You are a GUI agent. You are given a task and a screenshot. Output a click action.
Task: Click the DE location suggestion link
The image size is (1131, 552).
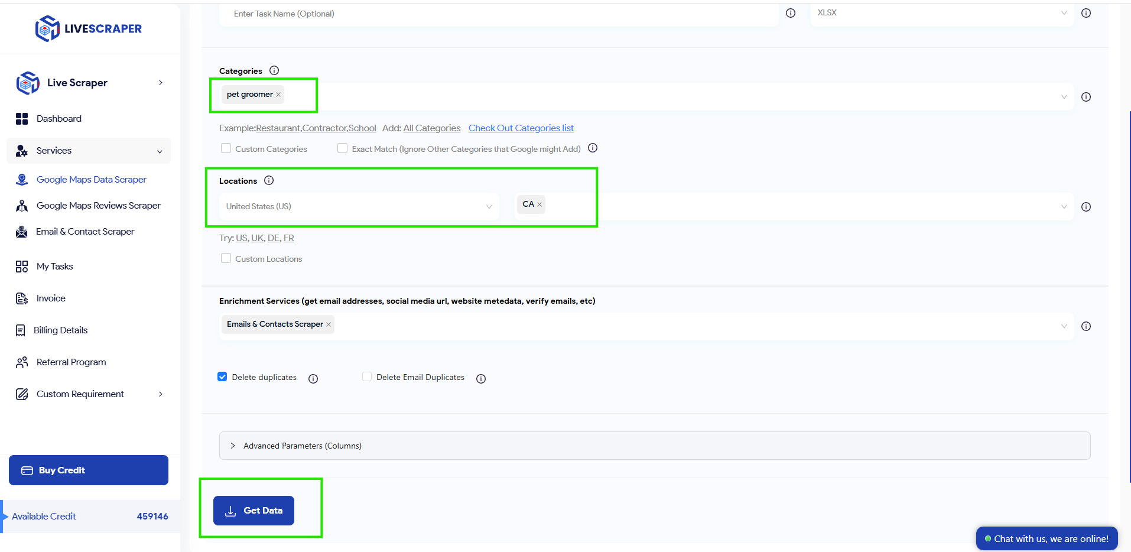click(x=273, y=238)
